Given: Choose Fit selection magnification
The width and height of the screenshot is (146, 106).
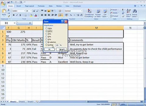Looking at the screenshot, I should 47,42.
